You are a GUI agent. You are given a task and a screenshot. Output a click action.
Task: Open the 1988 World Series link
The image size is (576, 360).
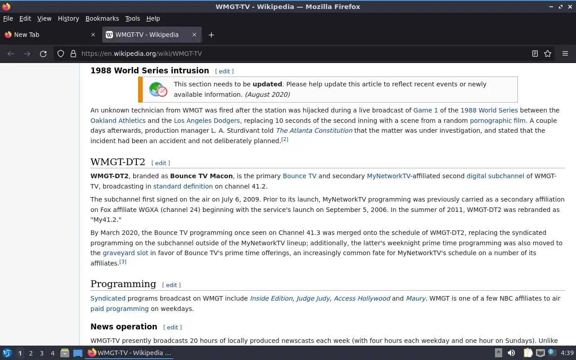pyautogui.click(x=489, y=110)
